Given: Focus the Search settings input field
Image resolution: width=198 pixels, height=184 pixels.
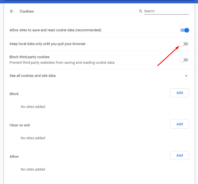Looking at the screenshot, I should click(x=166, y=11).
